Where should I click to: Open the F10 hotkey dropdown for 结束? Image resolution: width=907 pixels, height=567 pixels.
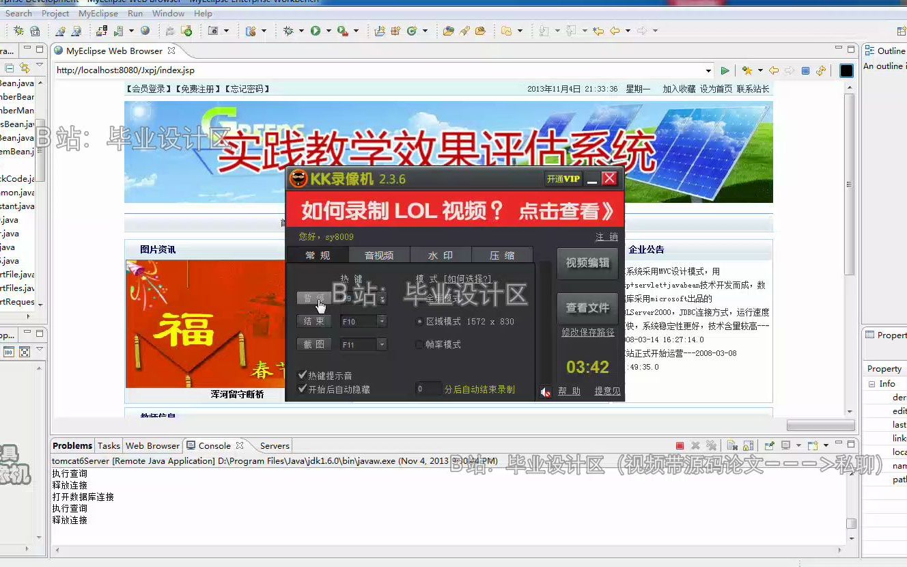[x=382, y=321]
